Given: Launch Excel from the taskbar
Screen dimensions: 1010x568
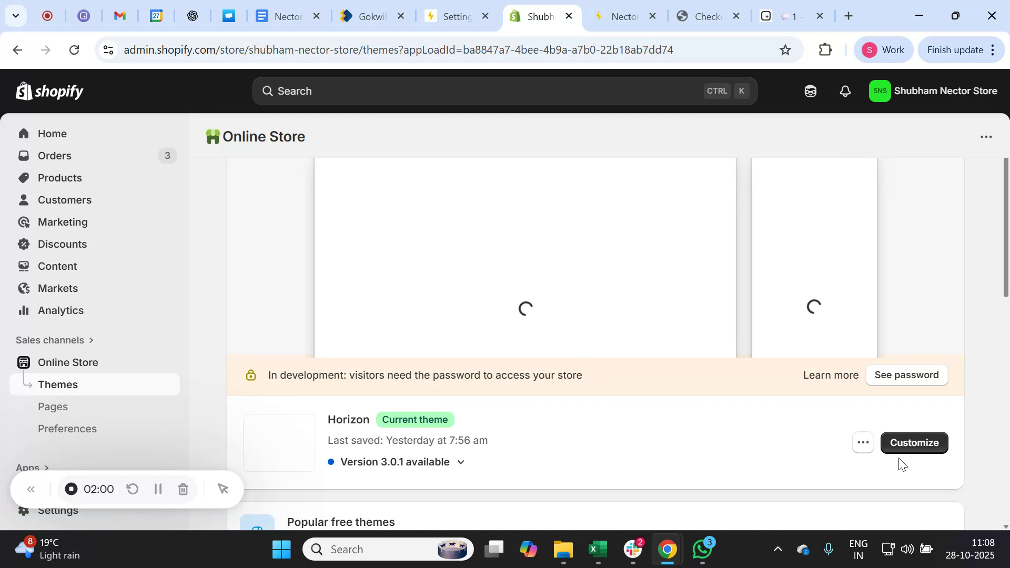Looking at the screenshot, I should tap(597, 549).
